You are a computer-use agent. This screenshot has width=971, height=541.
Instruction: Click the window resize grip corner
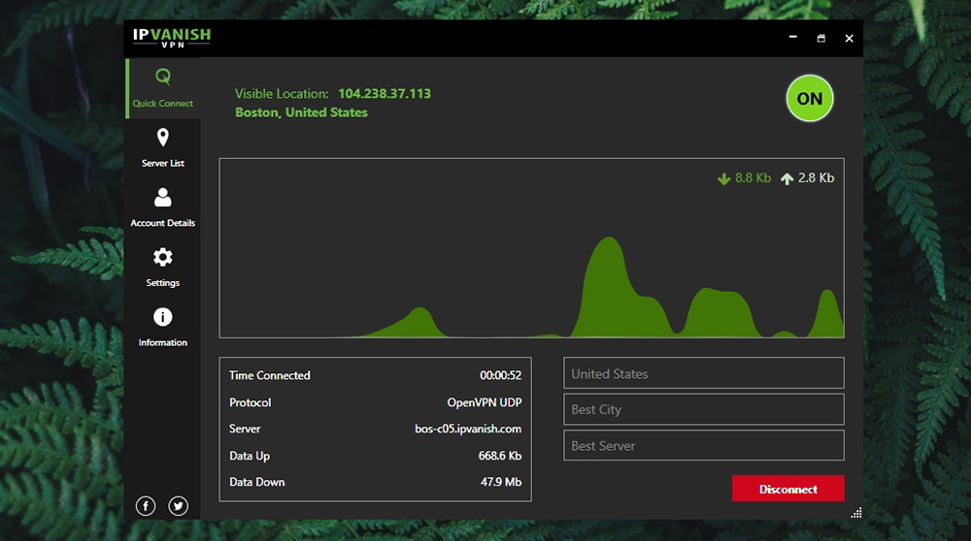(x=856, y=513)
